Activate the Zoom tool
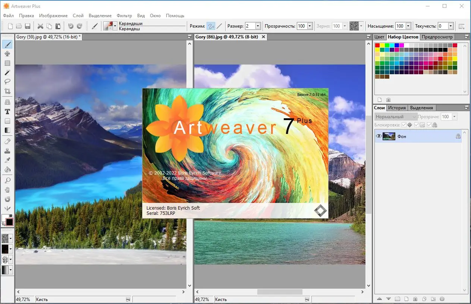Viewport: 471px width, 304px height. pyautogui.click(x=7, y=180)
